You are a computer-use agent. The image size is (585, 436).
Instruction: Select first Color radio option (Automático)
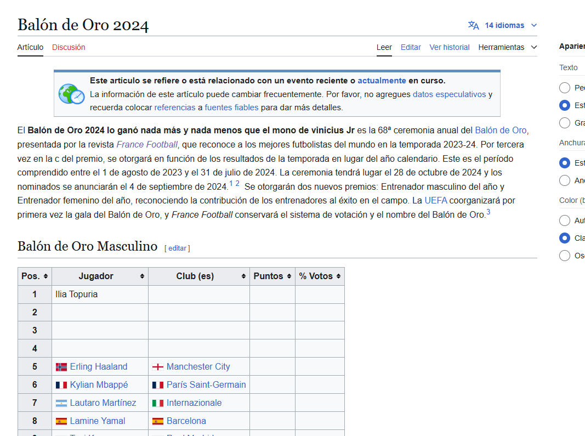click(565, 220)
